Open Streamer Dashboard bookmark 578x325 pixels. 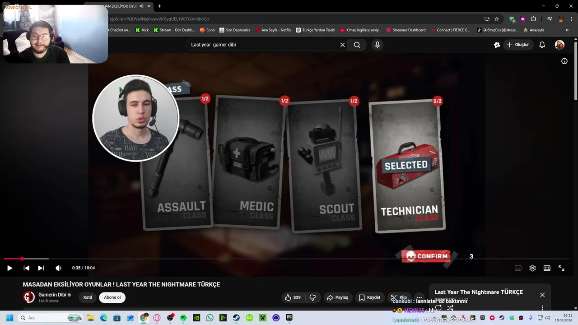click(406, 30)
